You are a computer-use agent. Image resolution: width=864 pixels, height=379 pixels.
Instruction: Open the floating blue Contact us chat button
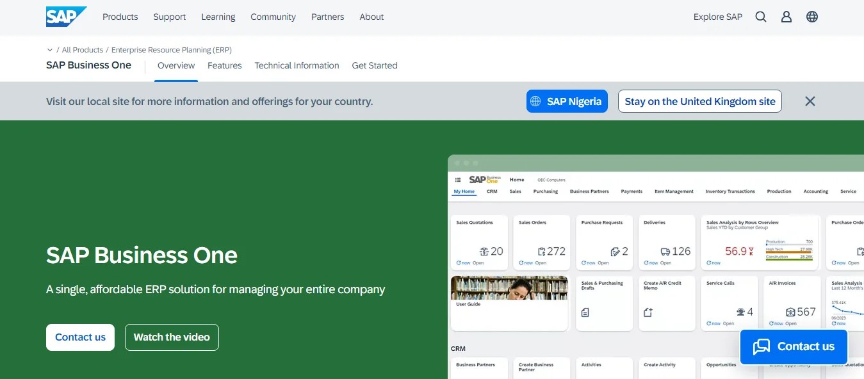click(x=794, y=346)
